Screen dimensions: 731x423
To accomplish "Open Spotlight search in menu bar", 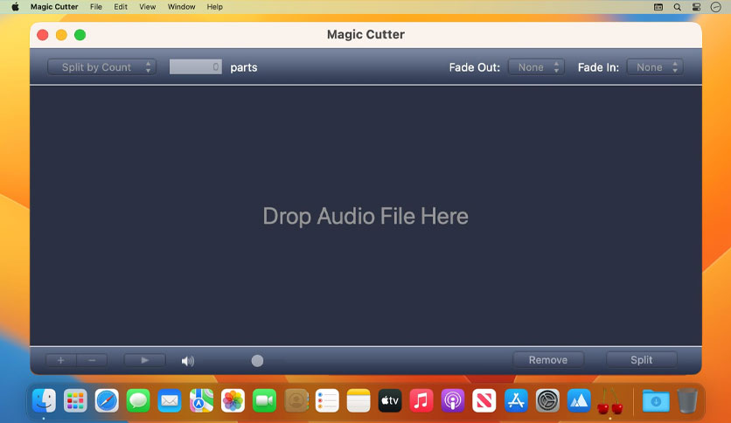I will 678,7.
